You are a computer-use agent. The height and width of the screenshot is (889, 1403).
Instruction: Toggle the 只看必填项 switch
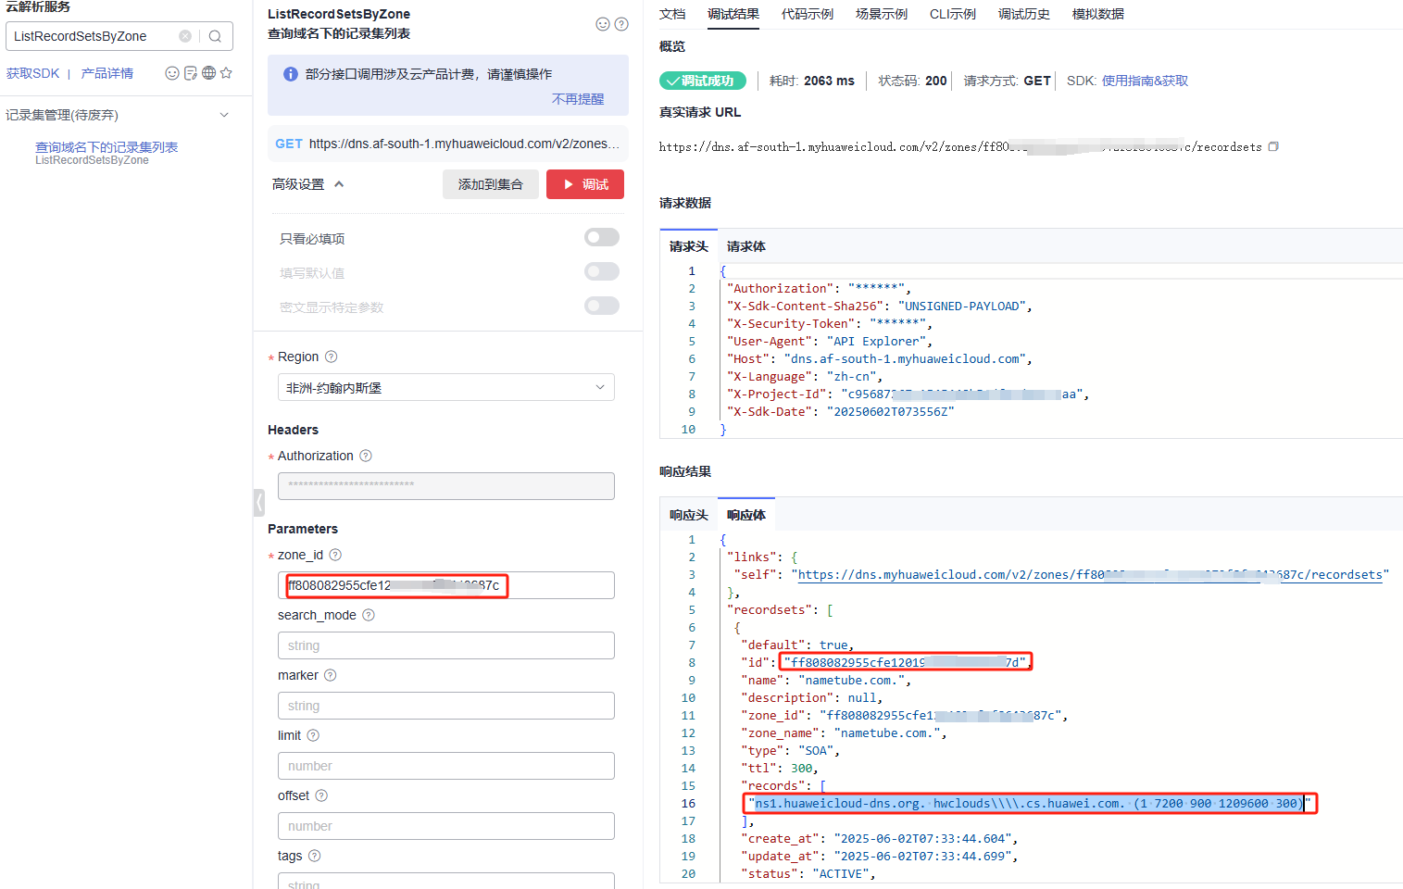pos(601,238)
